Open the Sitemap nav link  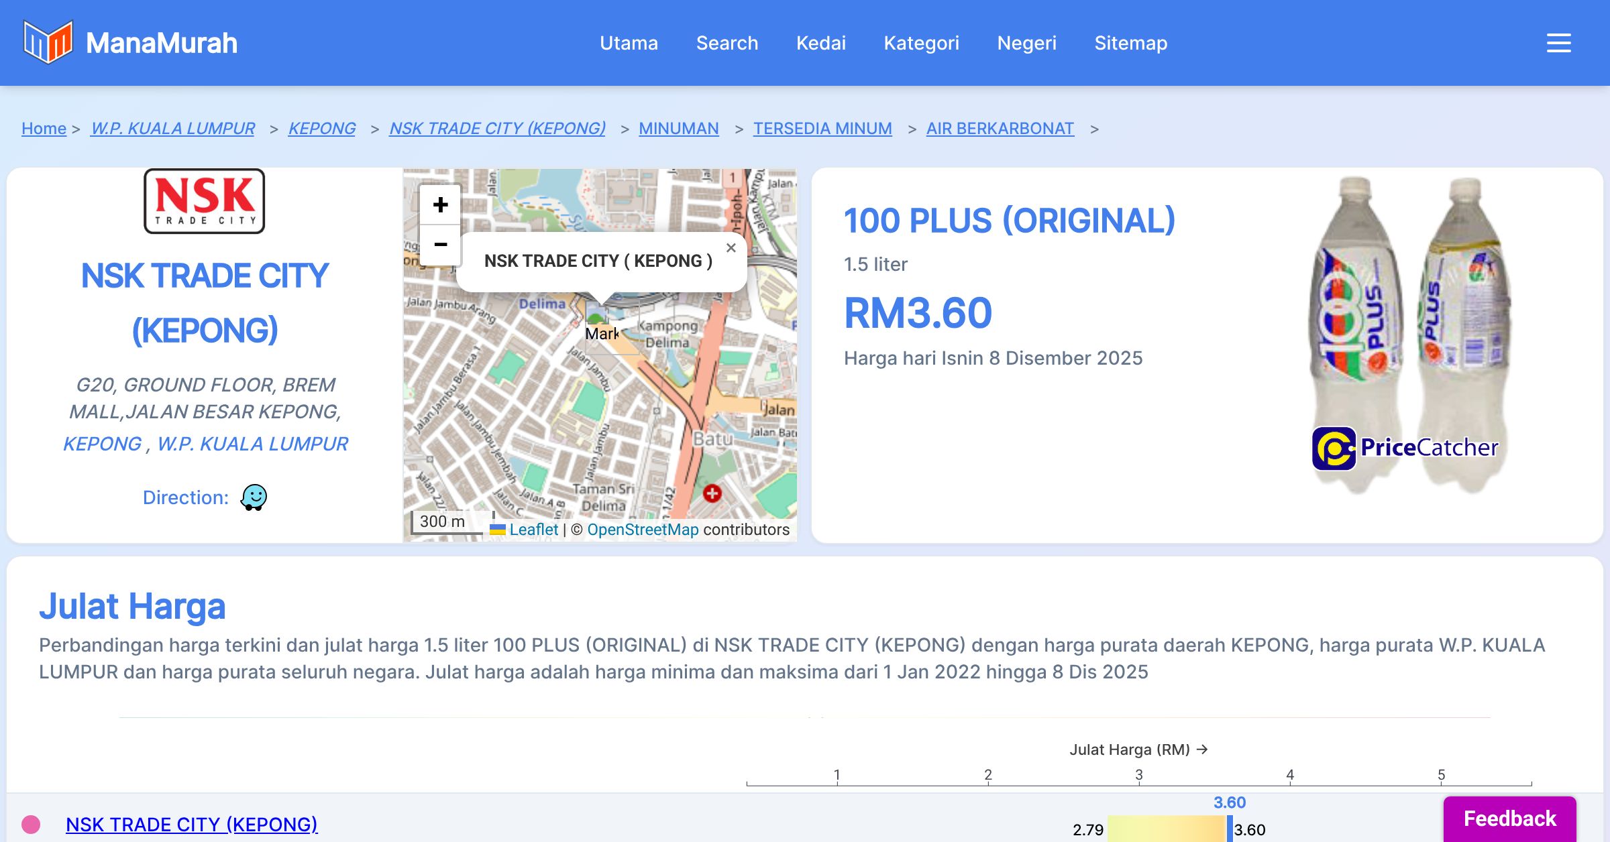1130,43
